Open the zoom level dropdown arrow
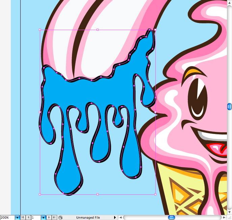Image resolution: width=232 pixels, height=220 pixels. pyautogui.click(x=17, y=218)
